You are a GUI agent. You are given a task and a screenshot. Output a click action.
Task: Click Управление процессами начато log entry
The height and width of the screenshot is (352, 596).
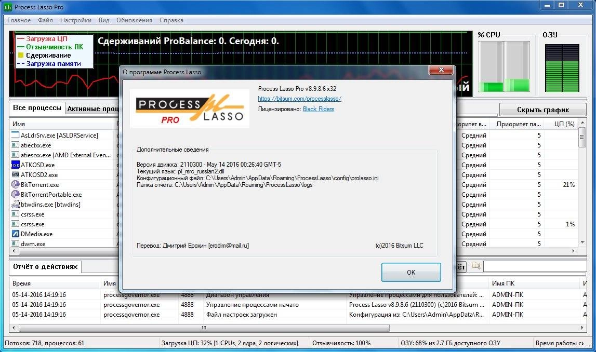tap(252, 305)
